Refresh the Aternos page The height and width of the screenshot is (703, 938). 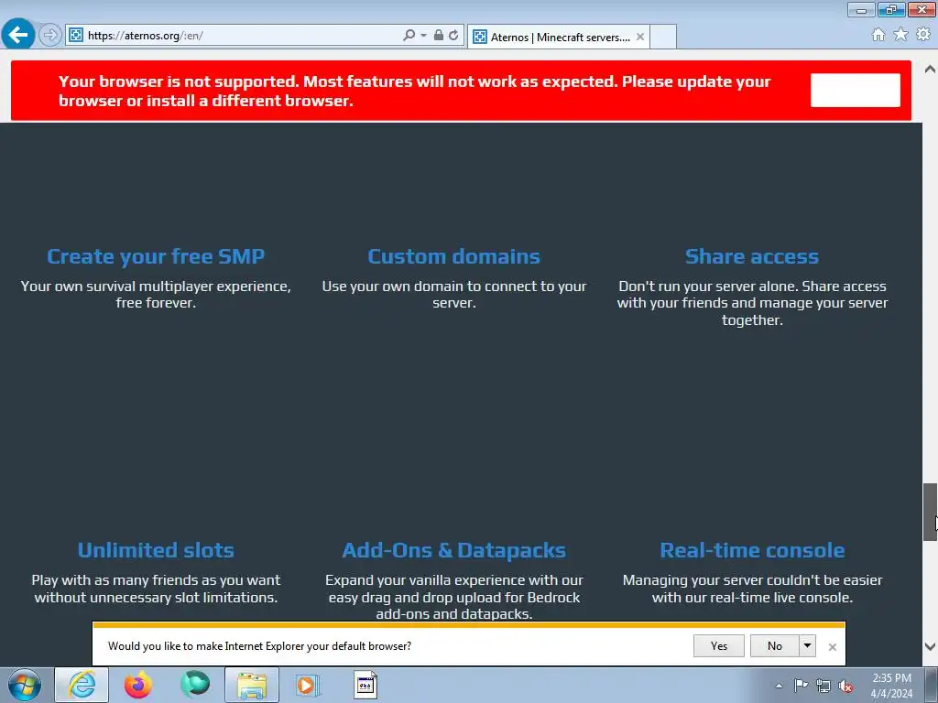click(x=453, y=36)
